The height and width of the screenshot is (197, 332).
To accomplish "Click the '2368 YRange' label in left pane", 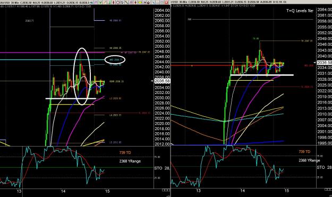I will (x=130, y=161).
